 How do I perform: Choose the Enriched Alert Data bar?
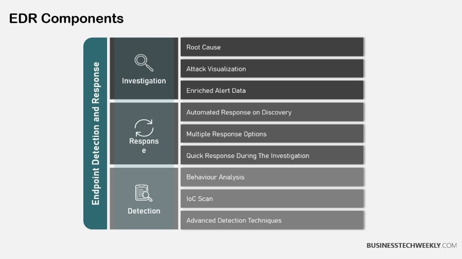coord(272,90)
